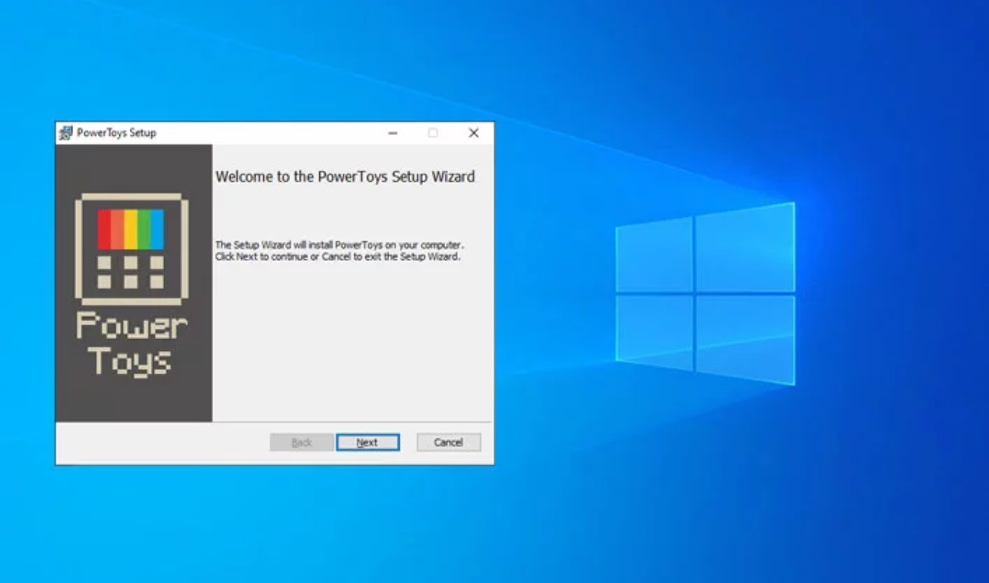Click the 'Welcome to the PowerToys Setup Wizard' heading
The height and width of the screenshot is (583, 989).
tap(345, 177)
